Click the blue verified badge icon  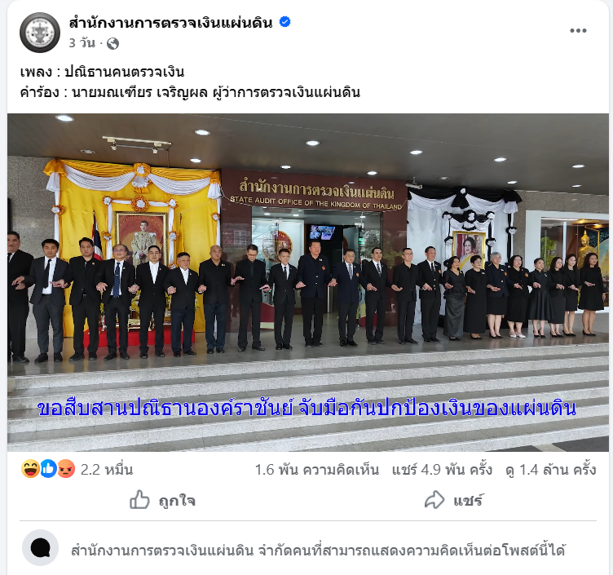click(x=285, y=22)
